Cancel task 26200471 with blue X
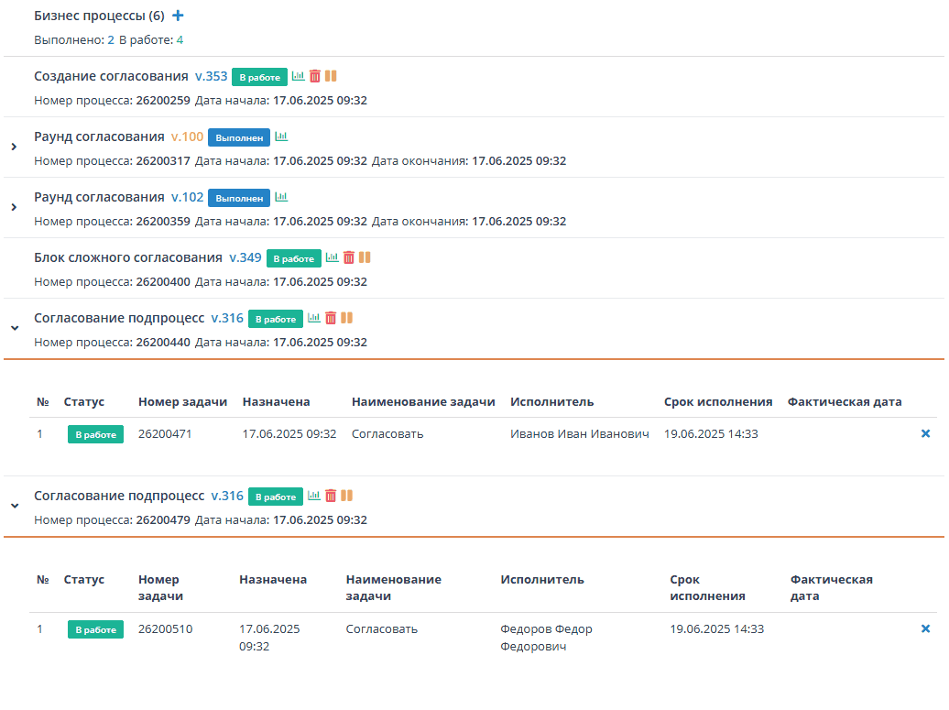Screen dimensions: 949x710 coord(925,433)
